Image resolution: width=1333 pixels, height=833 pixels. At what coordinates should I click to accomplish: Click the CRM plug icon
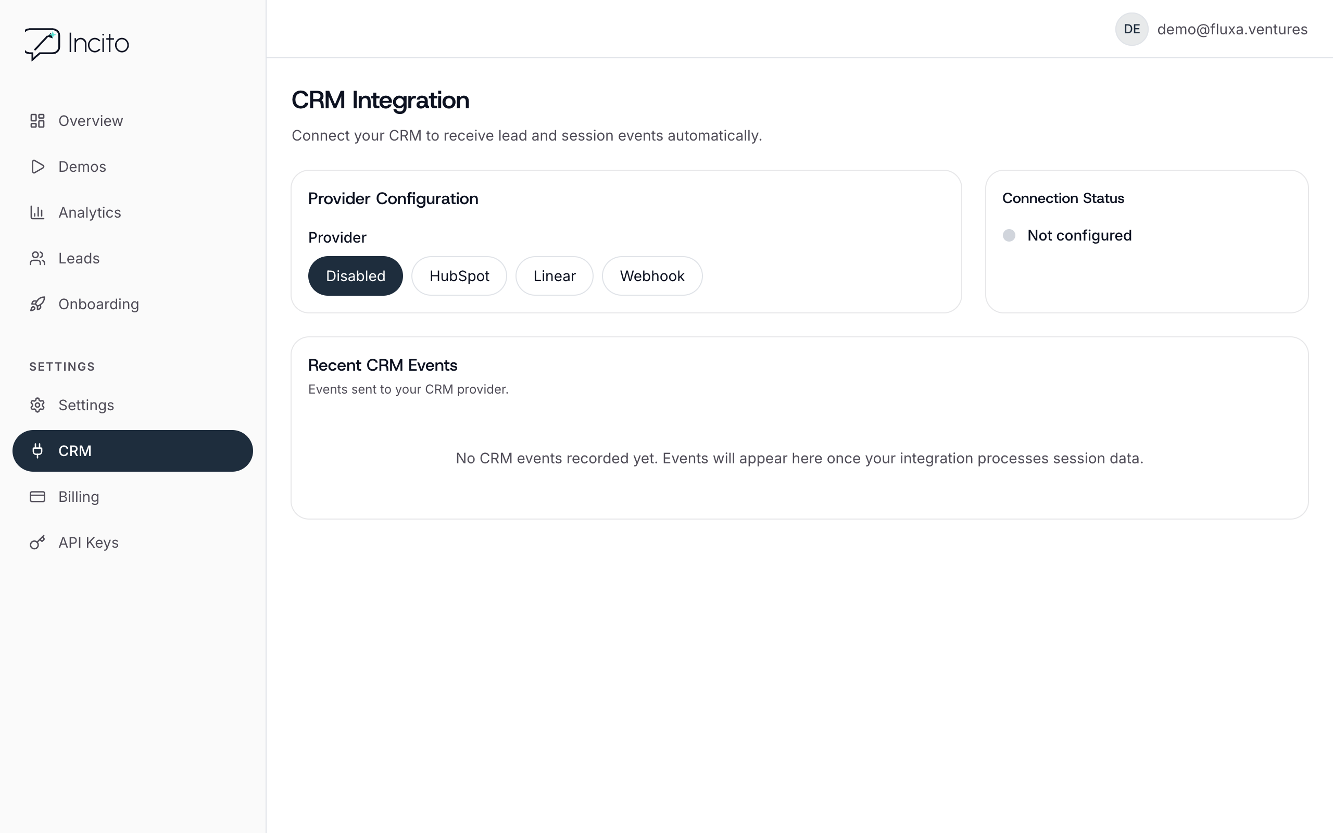37,451
